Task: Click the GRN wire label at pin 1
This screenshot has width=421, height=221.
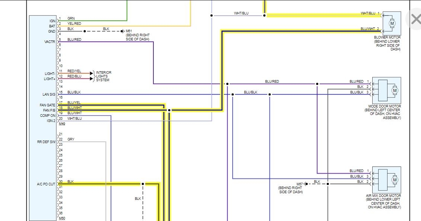Action: click(x=71, y=19)
